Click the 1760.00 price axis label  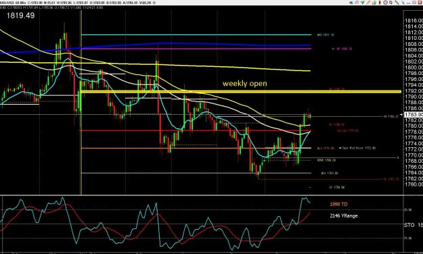(414, 184)
